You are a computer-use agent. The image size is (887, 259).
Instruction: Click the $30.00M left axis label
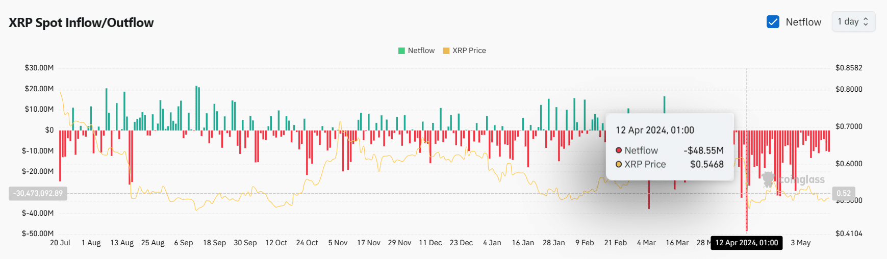coord(39,68)
